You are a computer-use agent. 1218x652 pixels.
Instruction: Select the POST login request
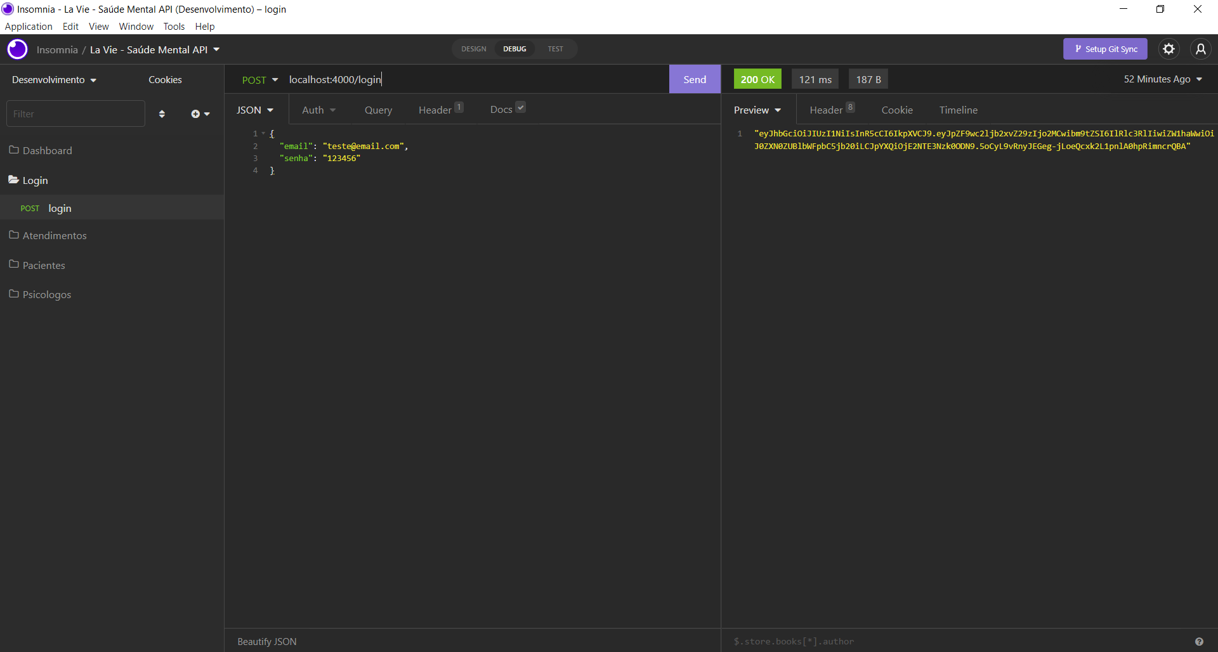112,208
